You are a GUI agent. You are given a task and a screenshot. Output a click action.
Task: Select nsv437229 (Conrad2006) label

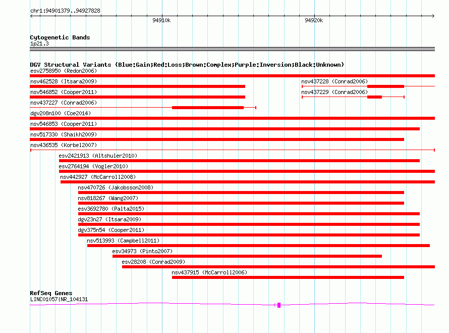click(334, 92)
